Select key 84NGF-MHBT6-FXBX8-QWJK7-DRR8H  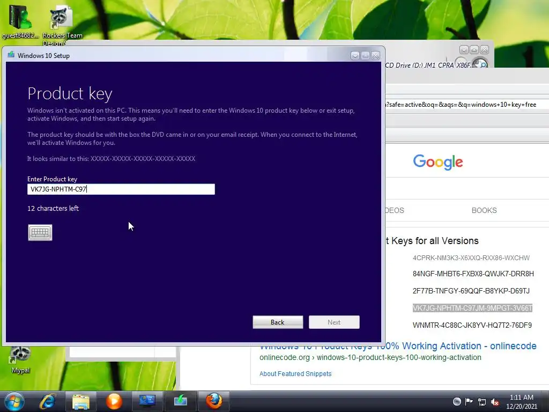click(473, 274)
